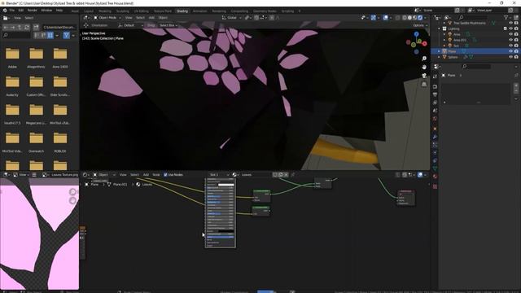The width and height of the screenshot is (521, 293).
Task: Click the viewport Options dropdown
Action: (420, 25)
